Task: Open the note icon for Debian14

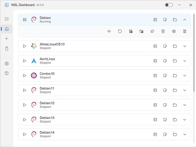Action: point(165,134)
